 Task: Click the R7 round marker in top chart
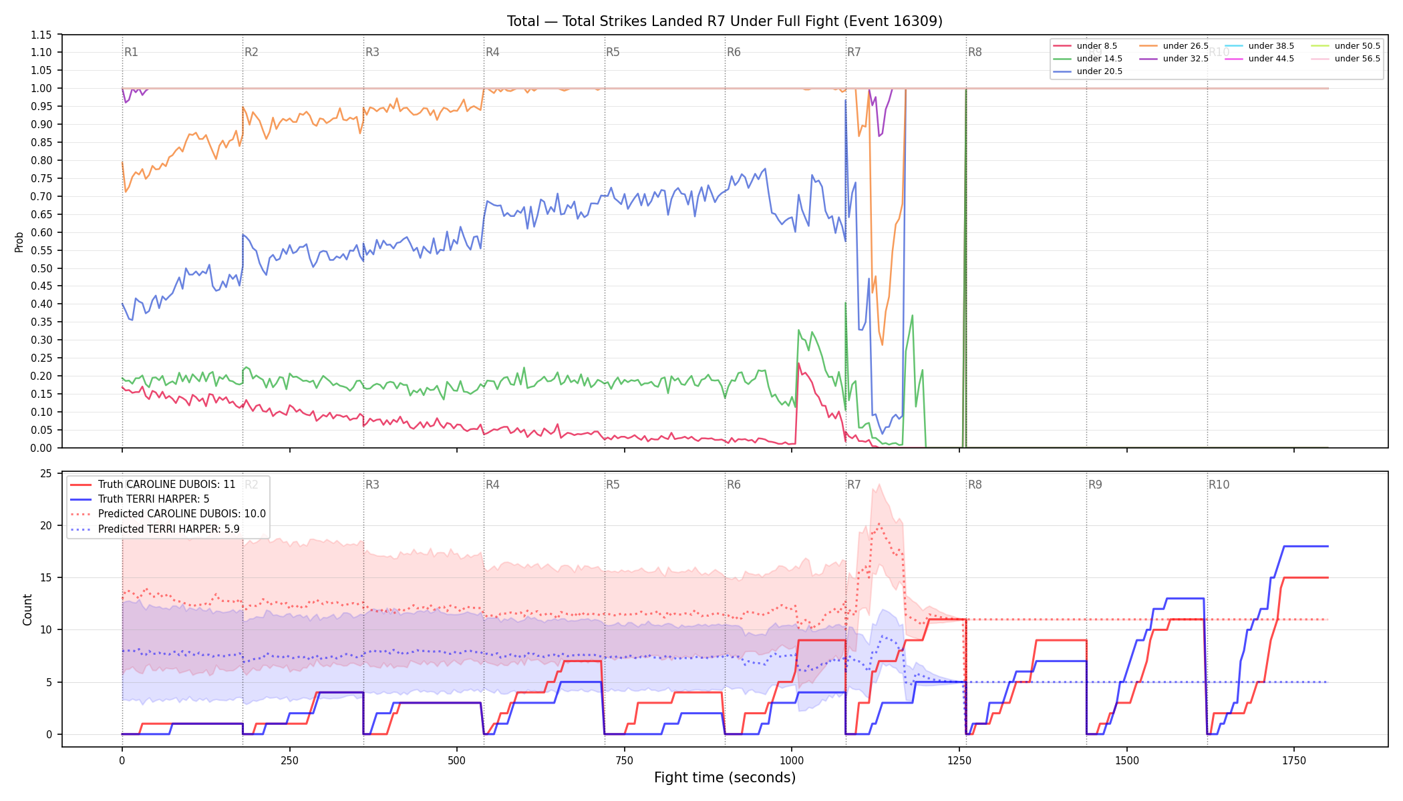(854, 52)
